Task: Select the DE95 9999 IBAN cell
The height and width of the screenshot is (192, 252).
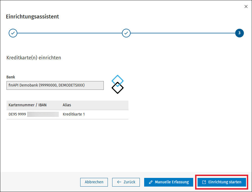Action: point(34,114)
